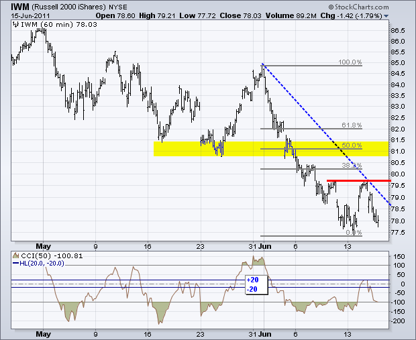Viewport: 416px width, 340px height.
Task: Click the 85.0 price axis label
Action: 398,63
